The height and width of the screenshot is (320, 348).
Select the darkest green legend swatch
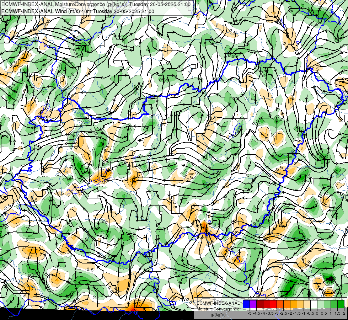(x=341, y=304)
